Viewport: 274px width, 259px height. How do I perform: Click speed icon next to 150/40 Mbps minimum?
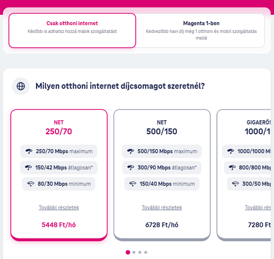pos(133,184)
